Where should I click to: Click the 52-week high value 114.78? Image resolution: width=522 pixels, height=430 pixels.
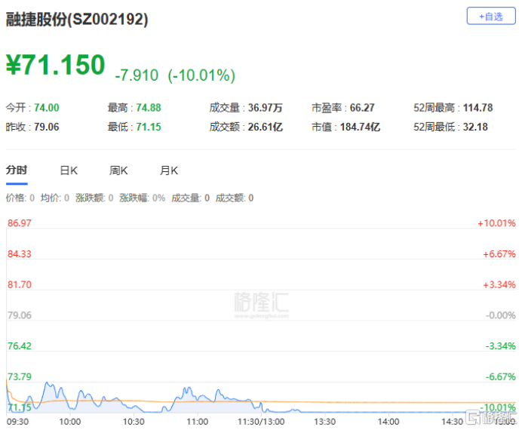pyautogui.click(x=477, y=107)
